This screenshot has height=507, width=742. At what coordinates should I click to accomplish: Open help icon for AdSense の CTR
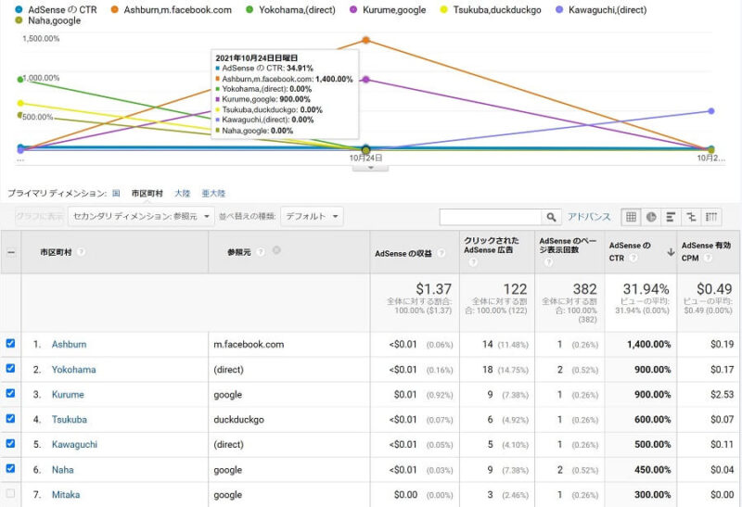[633, 258]
